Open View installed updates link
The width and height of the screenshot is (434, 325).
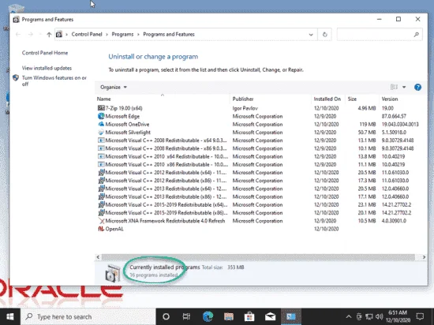tap(47, 68)
